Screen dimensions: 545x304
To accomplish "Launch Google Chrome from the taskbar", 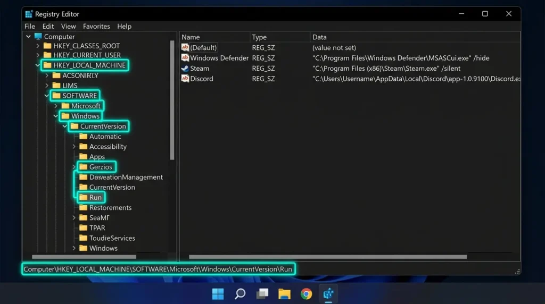I will point(306,294).
